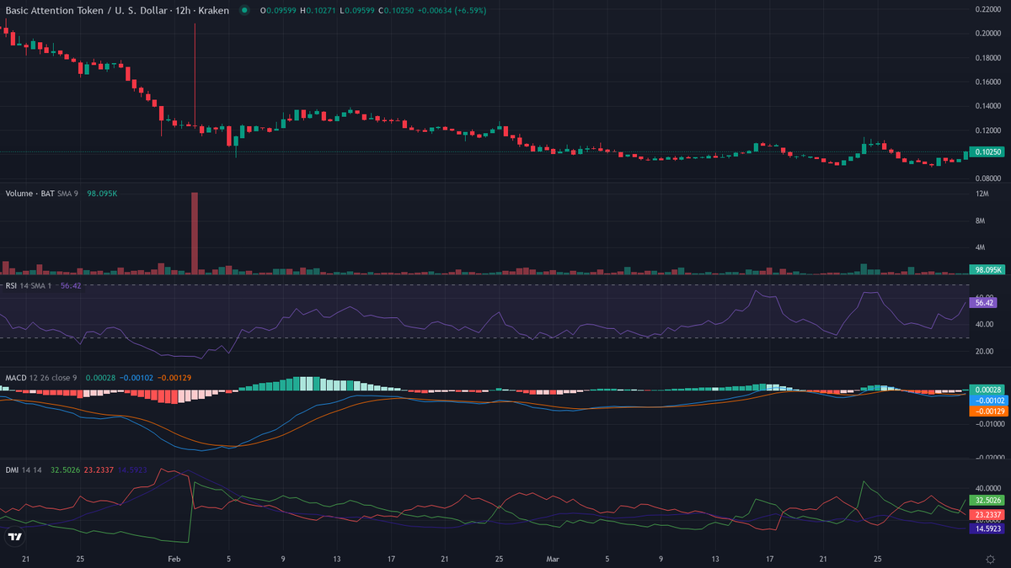Click the dark blue ADX tag 14.5923
This screenshot has height=568, width=1011.
[987, 528]
